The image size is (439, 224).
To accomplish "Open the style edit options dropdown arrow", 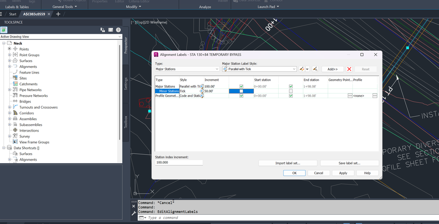I will [308, 69].
